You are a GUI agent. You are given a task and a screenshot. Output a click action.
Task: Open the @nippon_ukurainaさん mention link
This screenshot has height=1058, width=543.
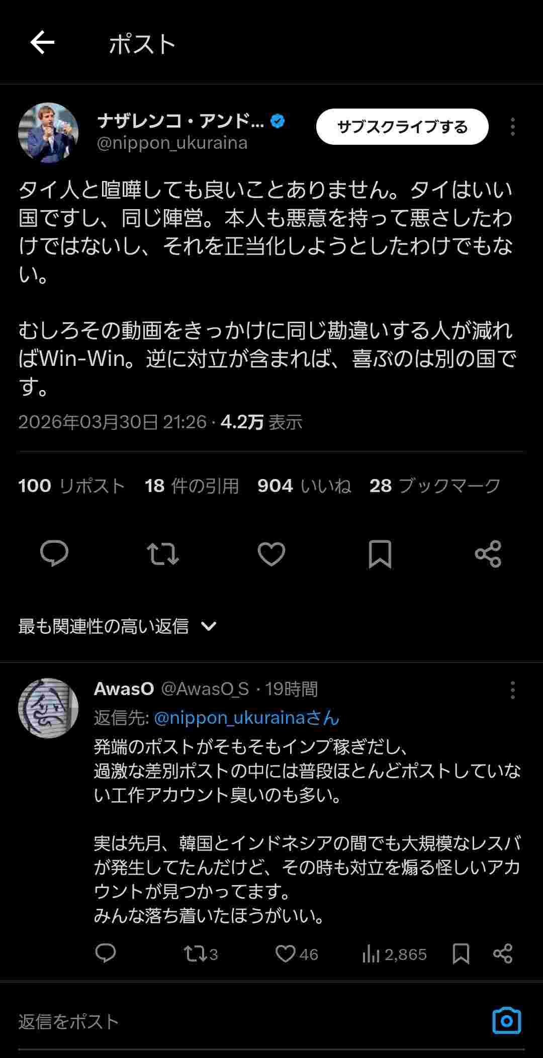tap(246, 718)
